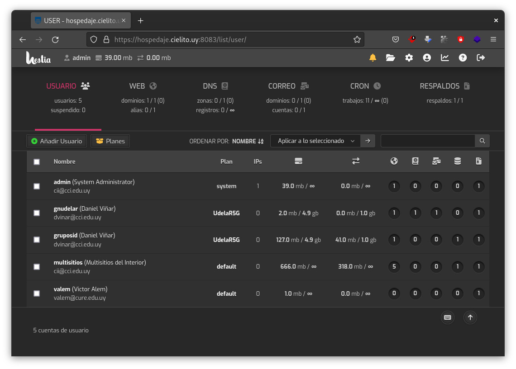Screen dimensions: 516x369
Task: Show keyboard shortcuts icon
Action: coord(448,317)
